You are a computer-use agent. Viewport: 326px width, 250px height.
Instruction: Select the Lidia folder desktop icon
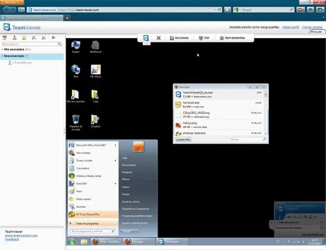(x=95, y=96)
